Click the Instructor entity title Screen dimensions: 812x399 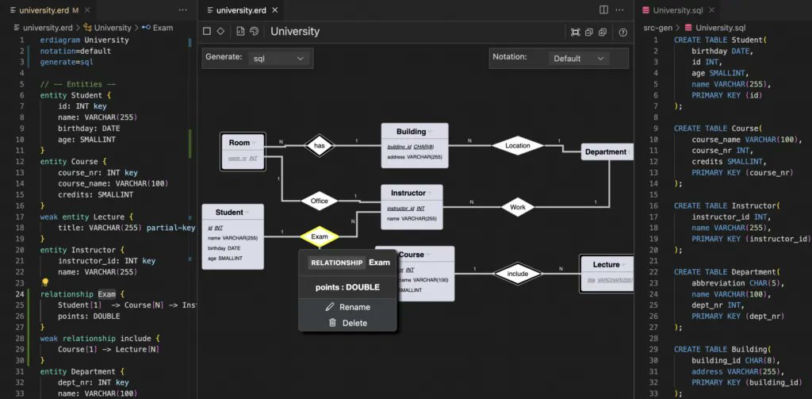[x=408, y=193]
